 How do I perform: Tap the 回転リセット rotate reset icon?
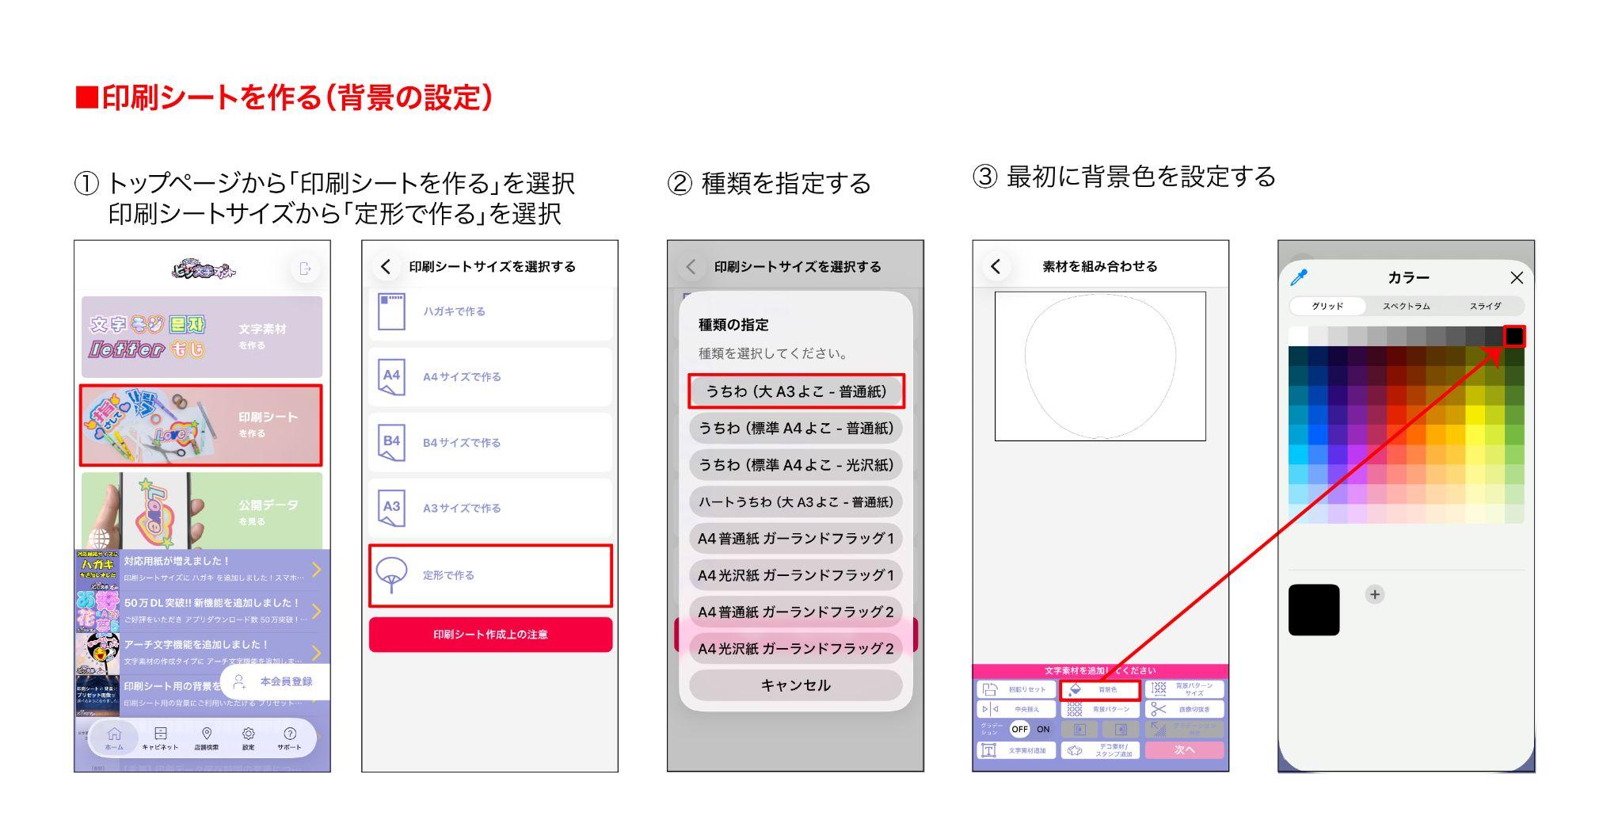click(x=1015, y=690)
